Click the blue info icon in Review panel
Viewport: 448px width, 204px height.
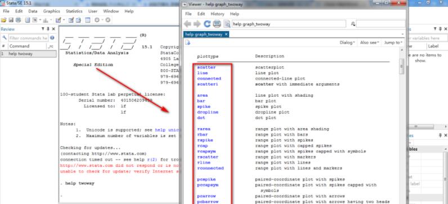(52, 38)
